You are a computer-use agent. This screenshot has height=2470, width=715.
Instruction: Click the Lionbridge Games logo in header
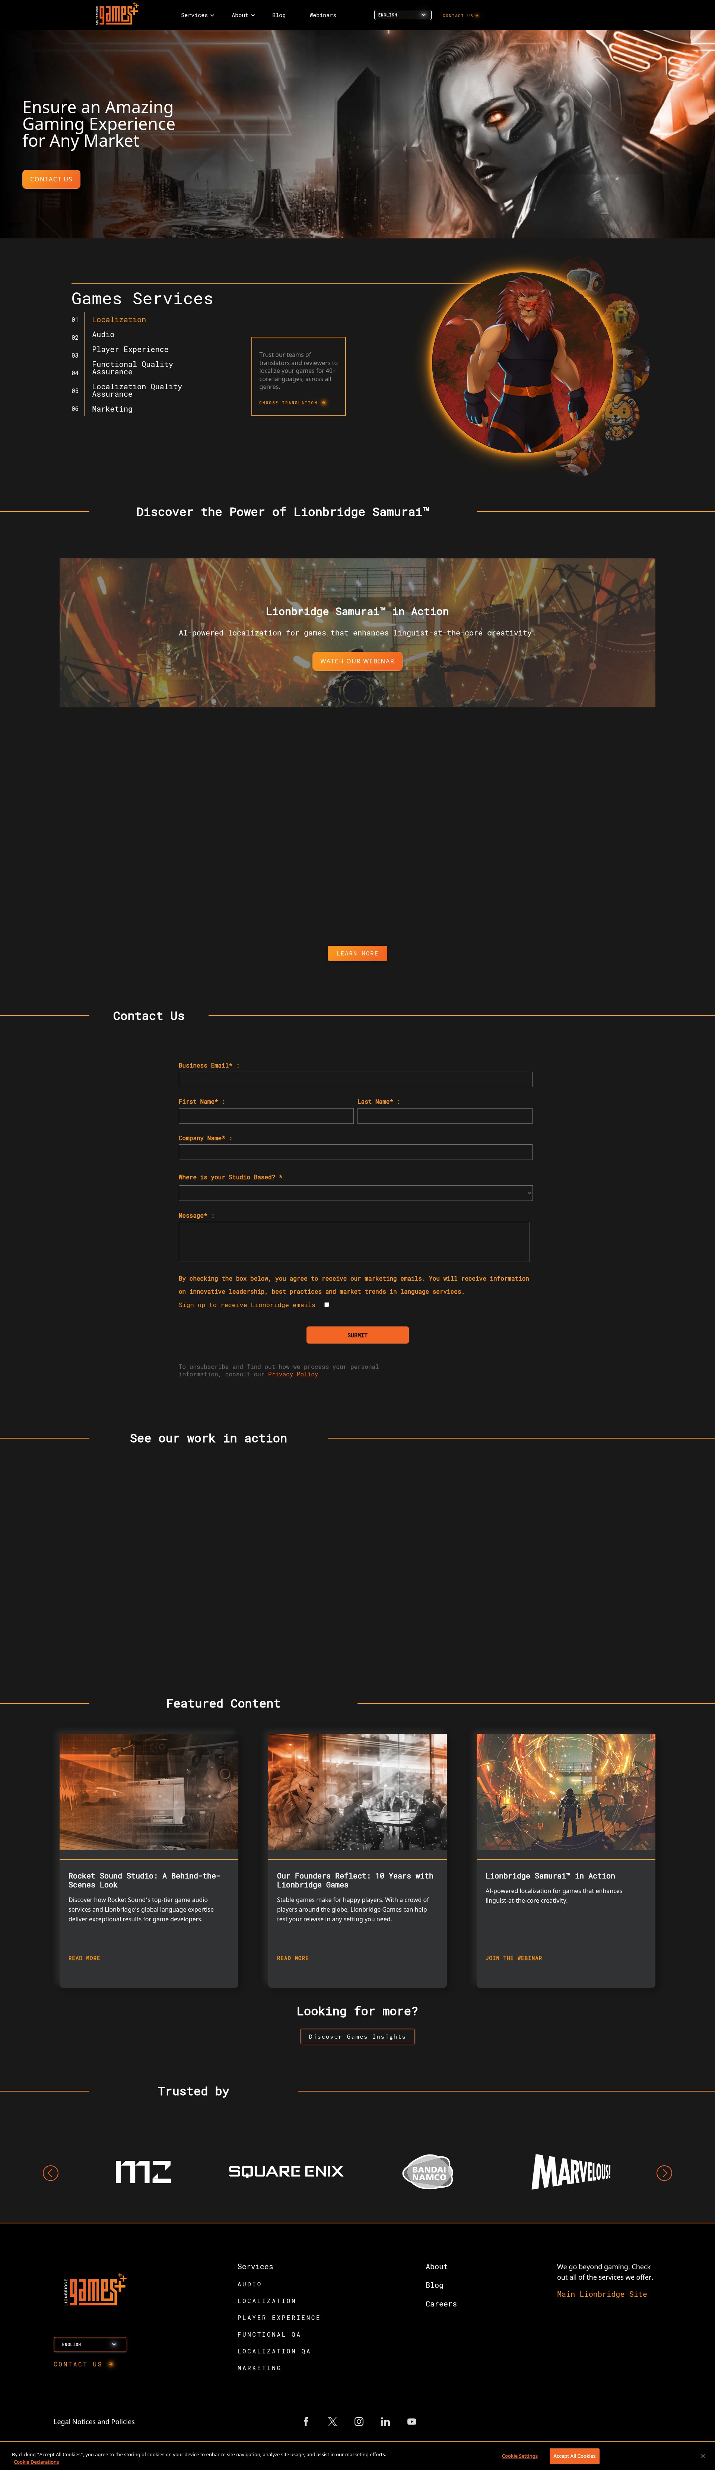tap(117, 15)
